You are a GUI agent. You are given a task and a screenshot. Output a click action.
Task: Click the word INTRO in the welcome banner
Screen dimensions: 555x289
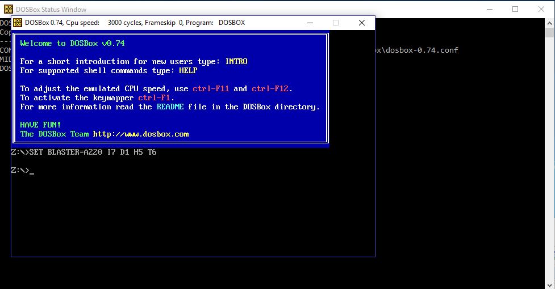pos(236,61)
